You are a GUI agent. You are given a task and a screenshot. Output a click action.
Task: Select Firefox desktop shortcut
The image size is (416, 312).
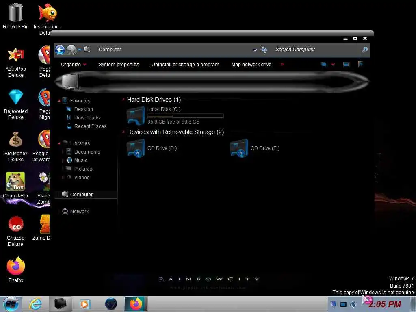(16, 270)
